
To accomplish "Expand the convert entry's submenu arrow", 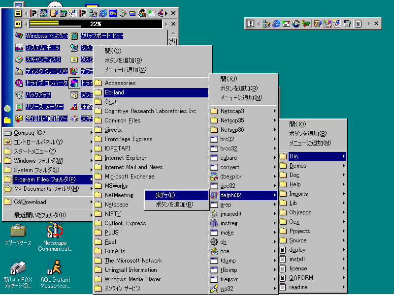I will [x=275, y=167].
